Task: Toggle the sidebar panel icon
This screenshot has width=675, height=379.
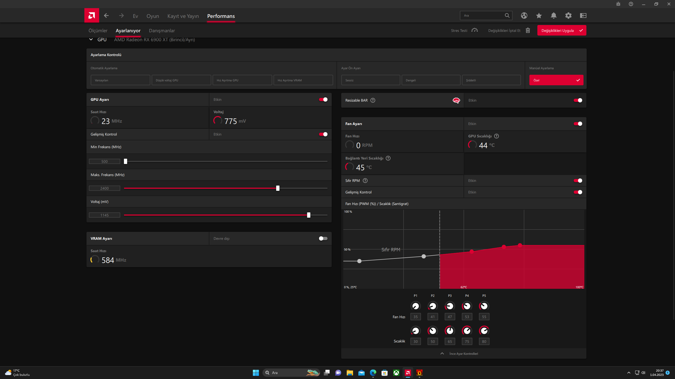Action: point(583,16)
